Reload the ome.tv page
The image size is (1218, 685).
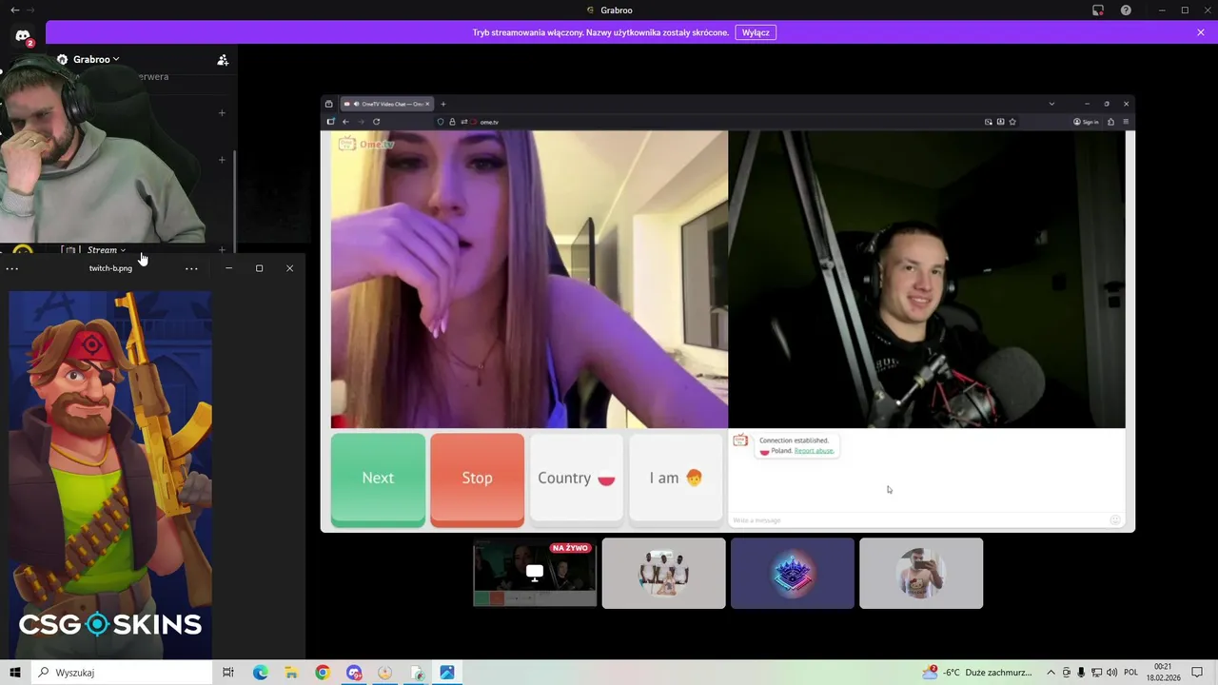pos(376,122)
